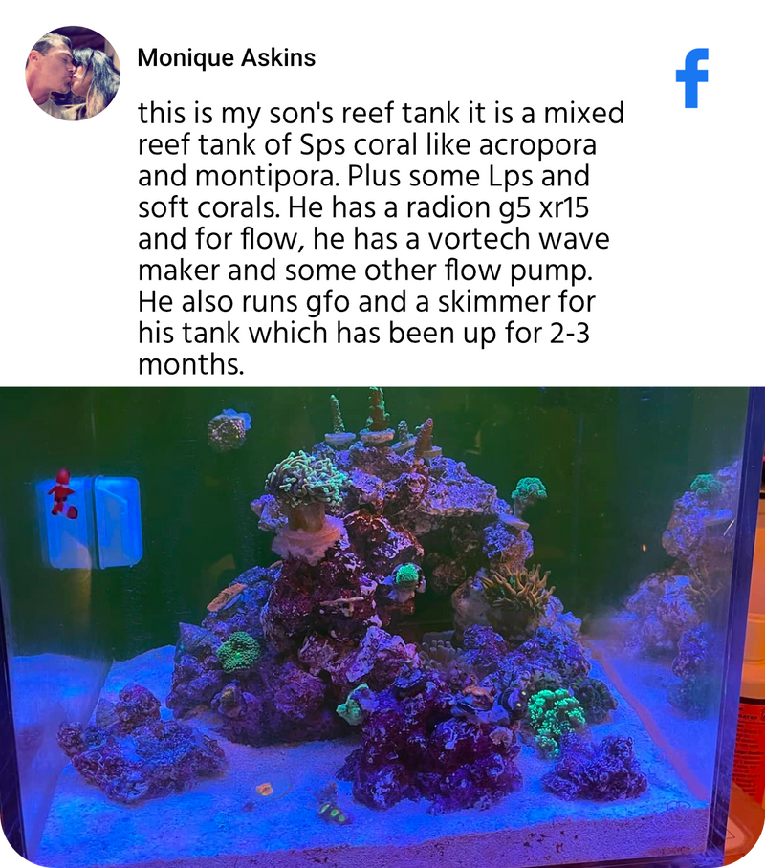Click the Monique Askins name link
The image size is (765, 868).
click(226, 57)
